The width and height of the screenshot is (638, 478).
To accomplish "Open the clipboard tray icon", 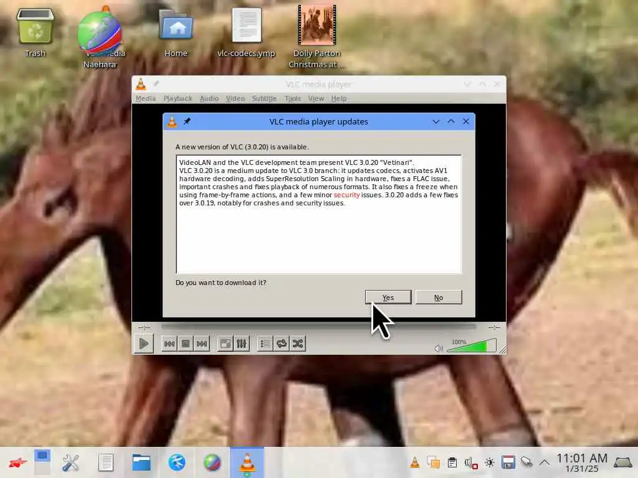I will 452,462.
